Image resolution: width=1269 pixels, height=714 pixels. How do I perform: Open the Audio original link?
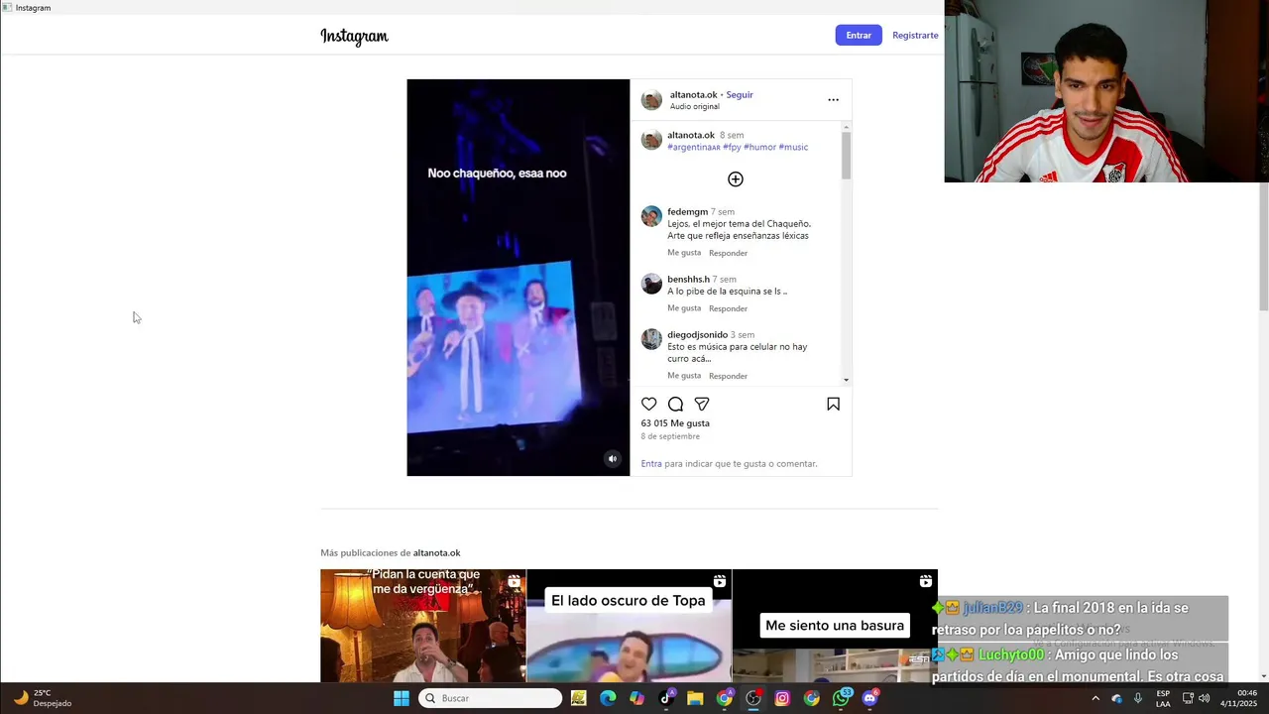(x=694, y=107)
